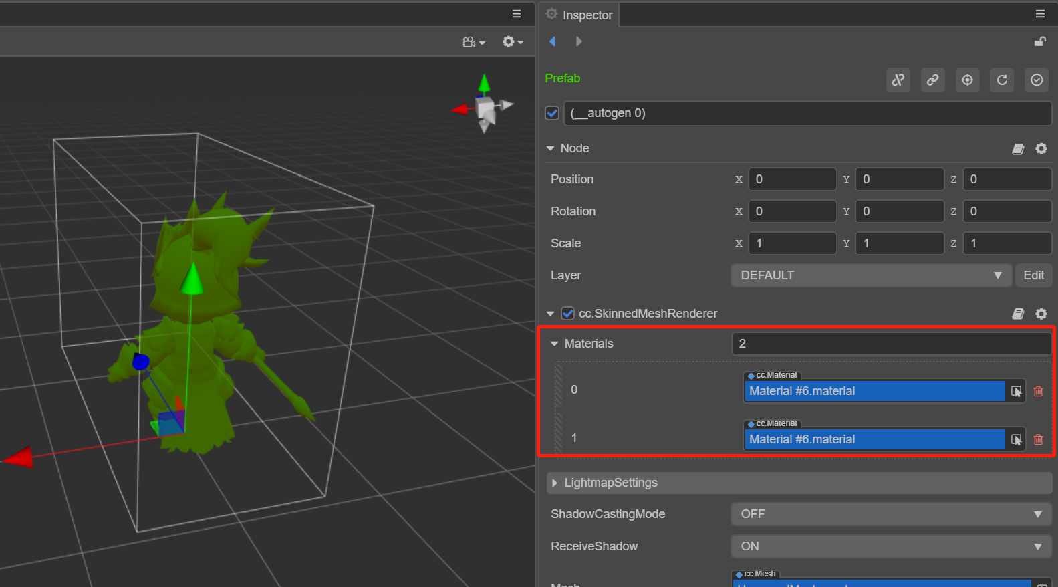Click the Scale property label
The width and height of the screenshot is (1058, 587).
coord(566,243)
